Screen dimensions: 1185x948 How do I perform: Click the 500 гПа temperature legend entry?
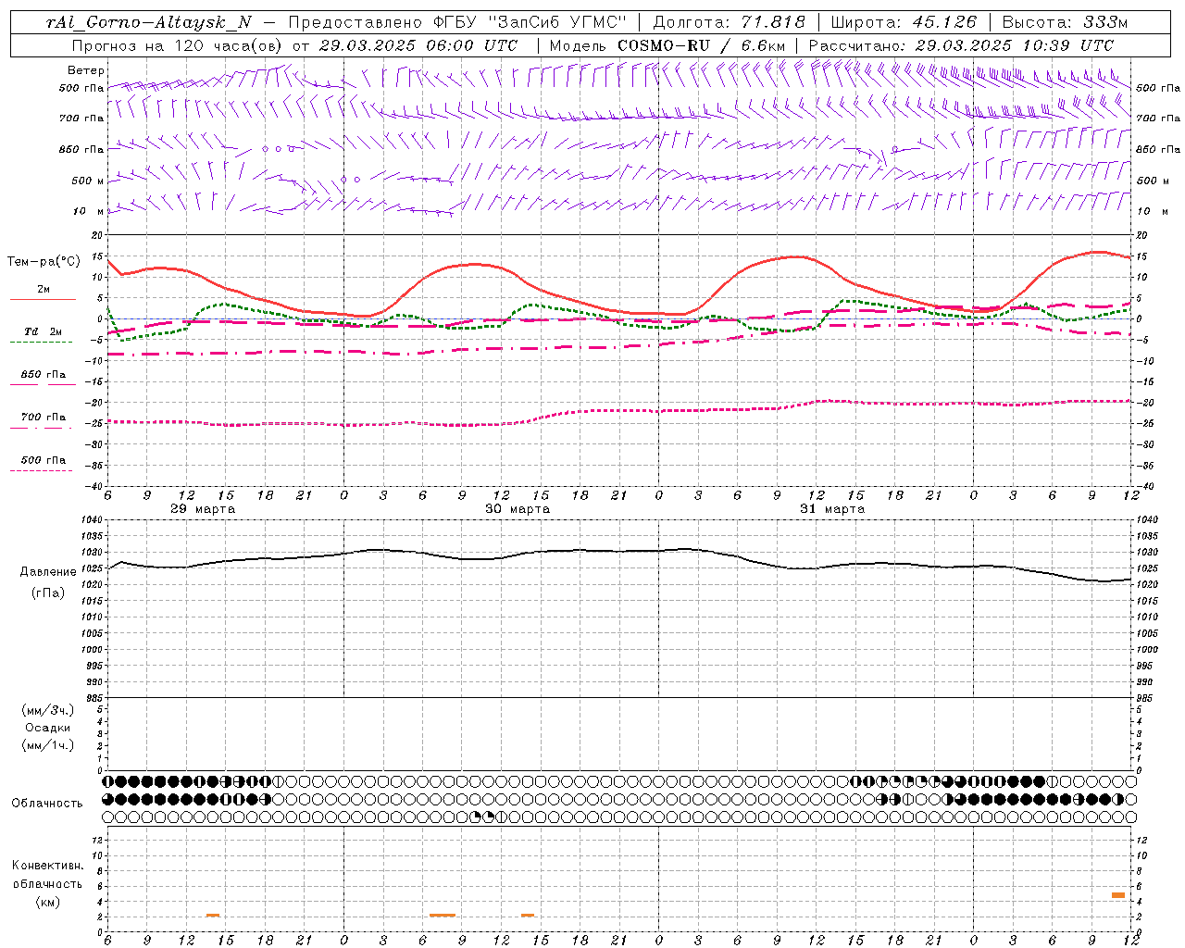pyautogui.click(x=43, y=460)
